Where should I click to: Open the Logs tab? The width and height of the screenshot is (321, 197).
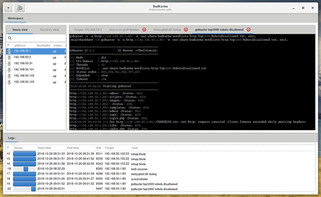click(x=12, y=138)
